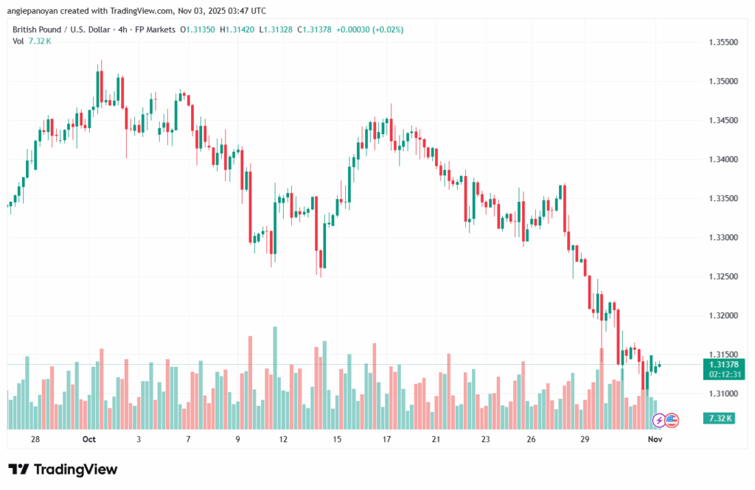Click the current price label 1.31378

[x=719, y=364]
